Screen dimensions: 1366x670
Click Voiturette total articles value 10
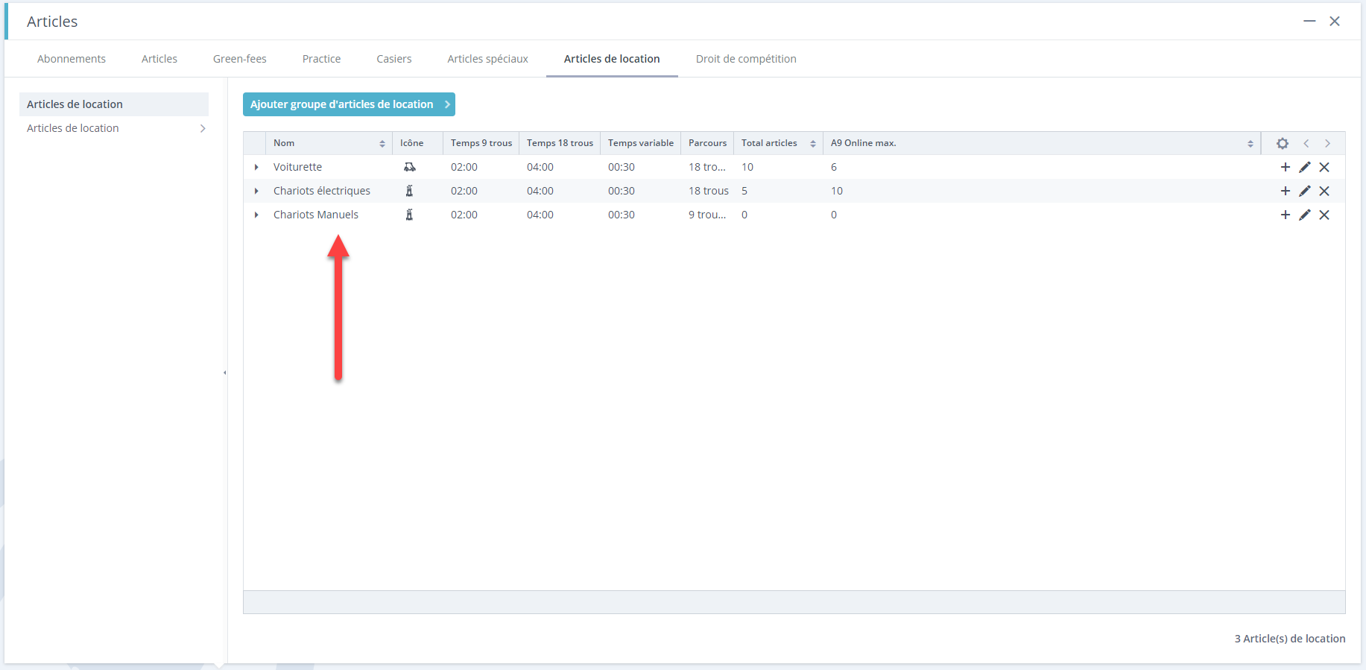tap(747, 167)
